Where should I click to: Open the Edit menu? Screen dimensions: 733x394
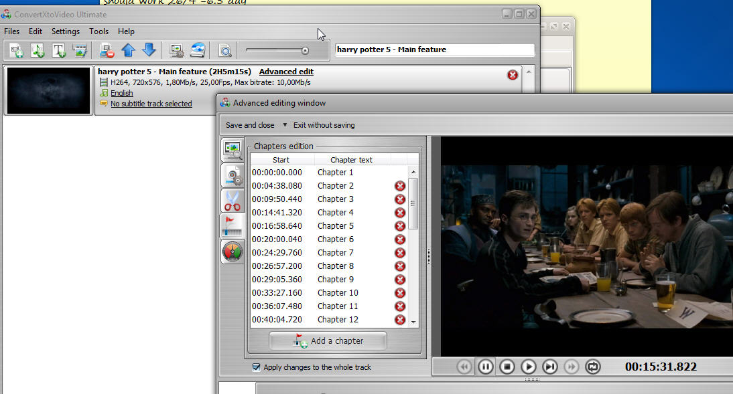click(36, 31)
